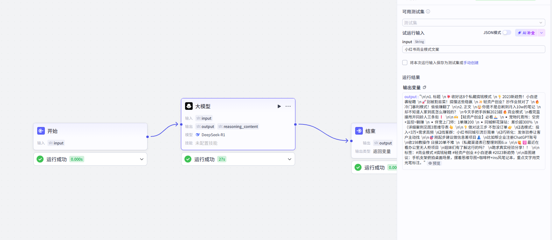Open the 手动创建 link
The height and width of the screenshot is (240, 552).
point(471,63)
